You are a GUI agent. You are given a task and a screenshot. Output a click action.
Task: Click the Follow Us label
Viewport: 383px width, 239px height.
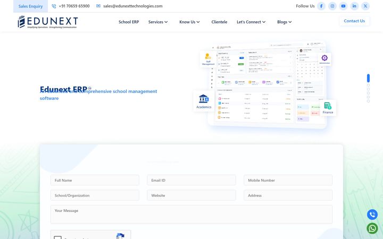pos(305,6)
